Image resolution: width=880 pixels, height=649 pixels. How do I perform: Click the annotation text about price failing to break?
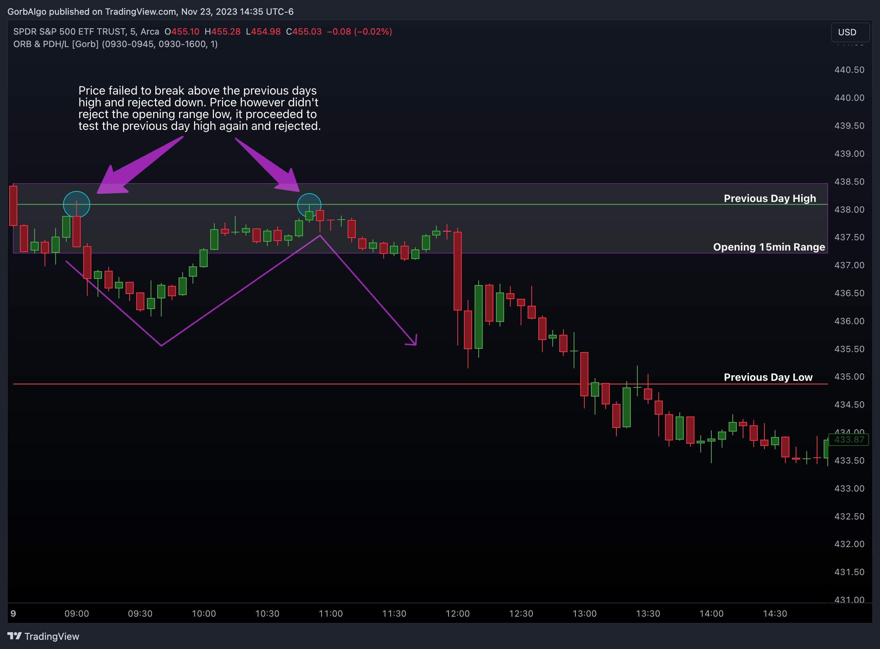(199, 108)
